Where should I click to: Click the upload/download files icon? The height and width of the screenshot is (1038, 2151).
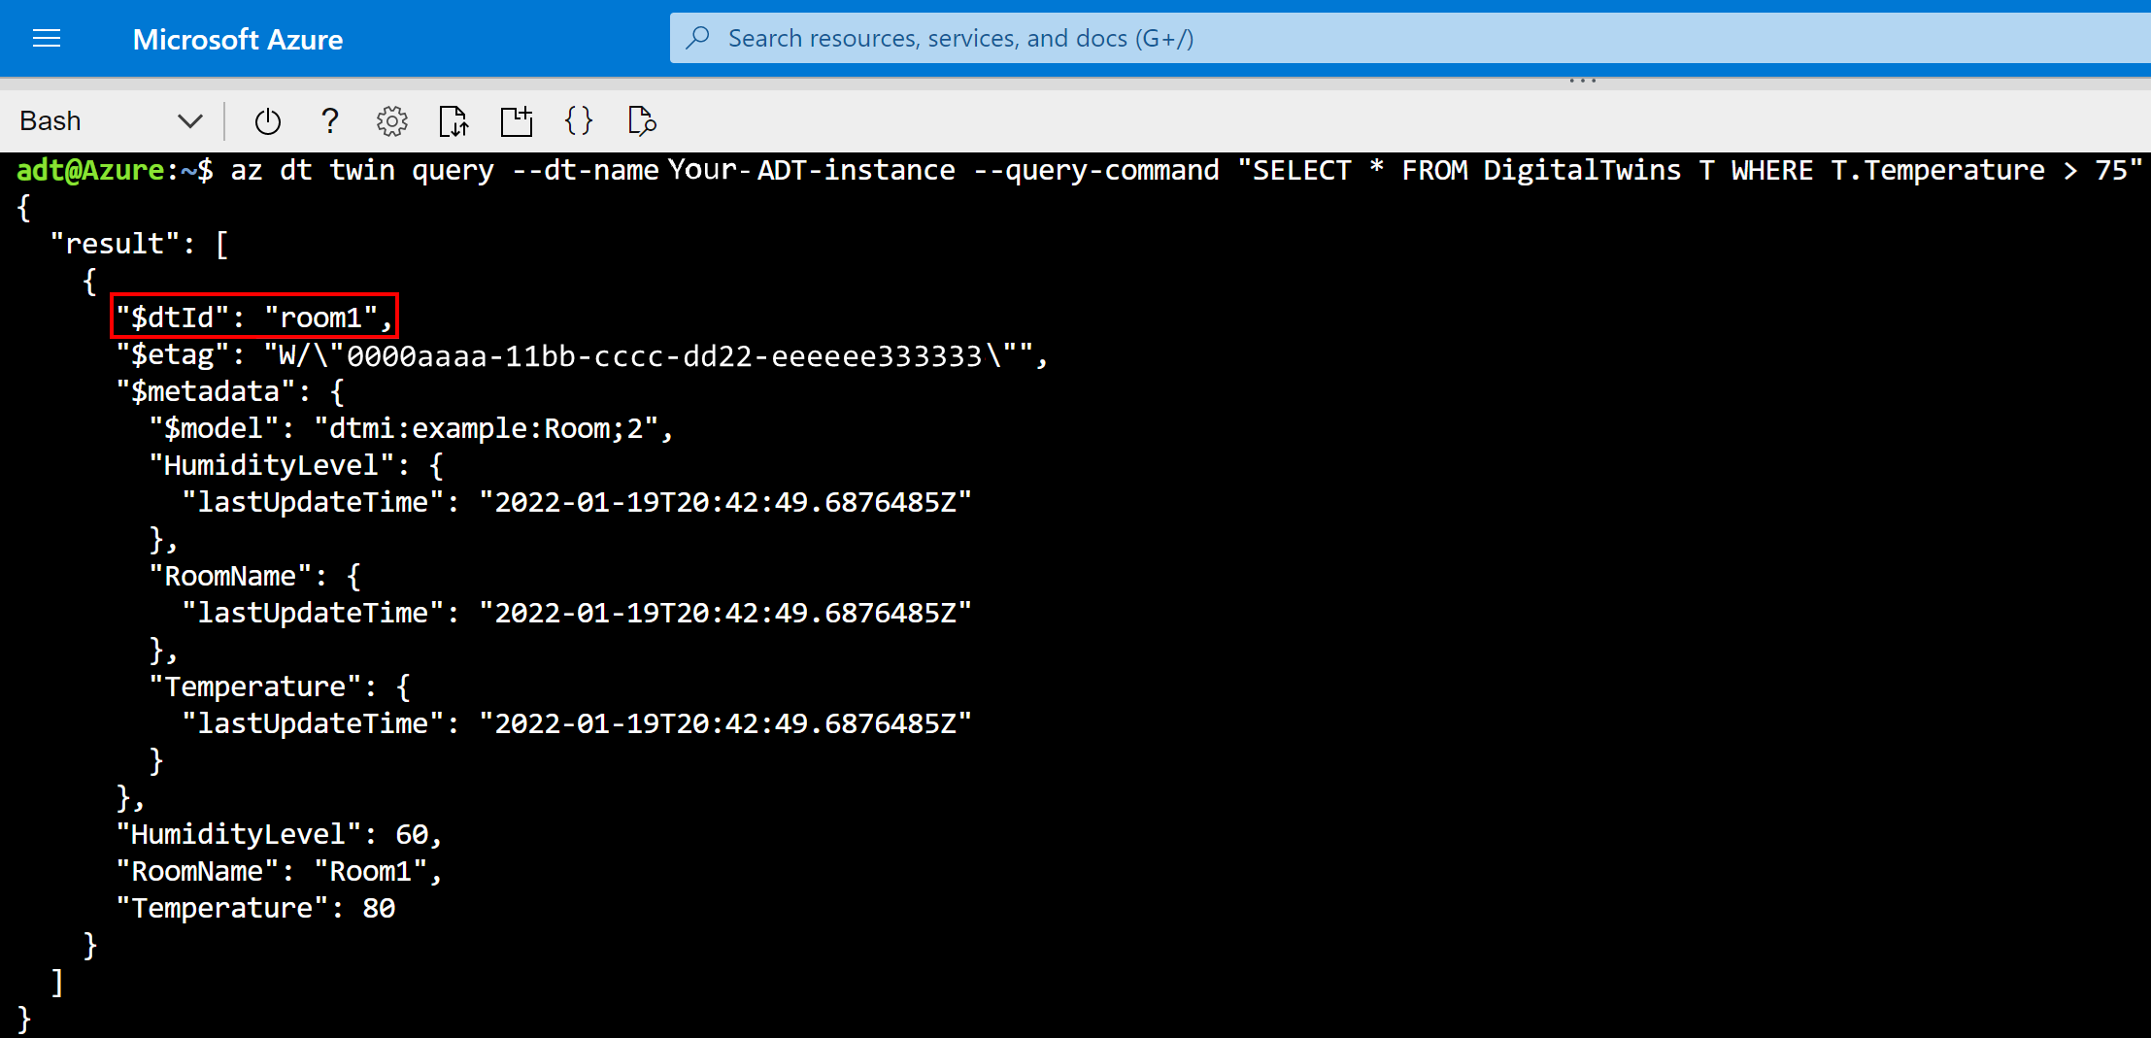point(454,121)
